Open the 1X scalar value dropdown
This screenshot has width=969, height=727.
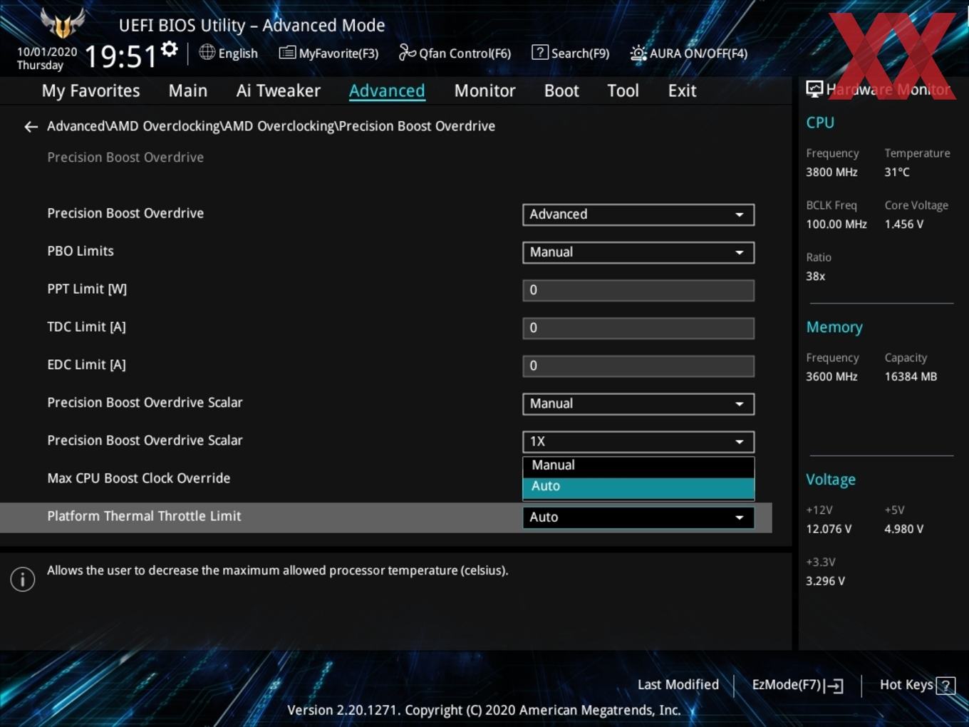pyautogui.click(x=638, y=442)
